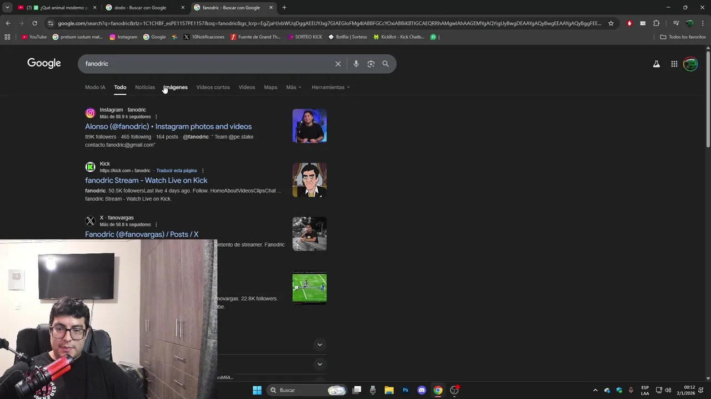
Task: Open the bookmarks apps grid icon
Action: coord(7,37)
